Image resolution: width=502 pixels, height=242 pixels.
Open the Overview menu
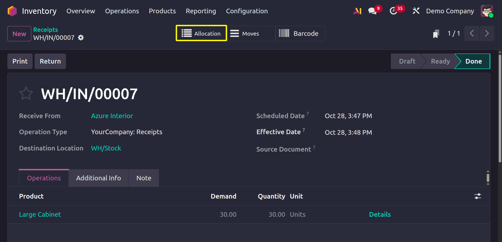[81, 11]
